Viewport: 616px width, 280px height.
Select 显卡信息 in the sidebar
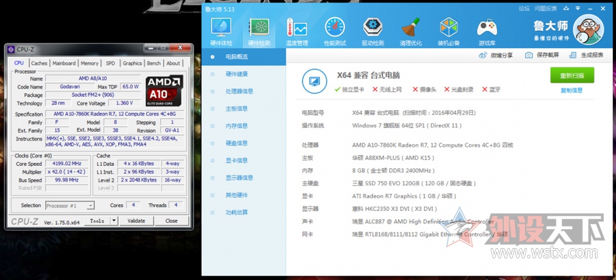244,160
